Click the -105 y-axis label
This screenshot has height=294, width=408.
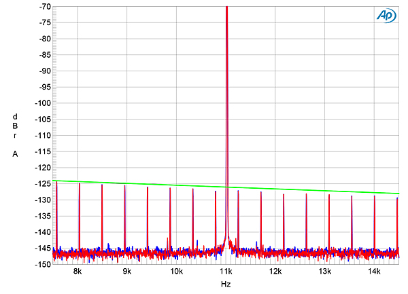coord(43,120)
